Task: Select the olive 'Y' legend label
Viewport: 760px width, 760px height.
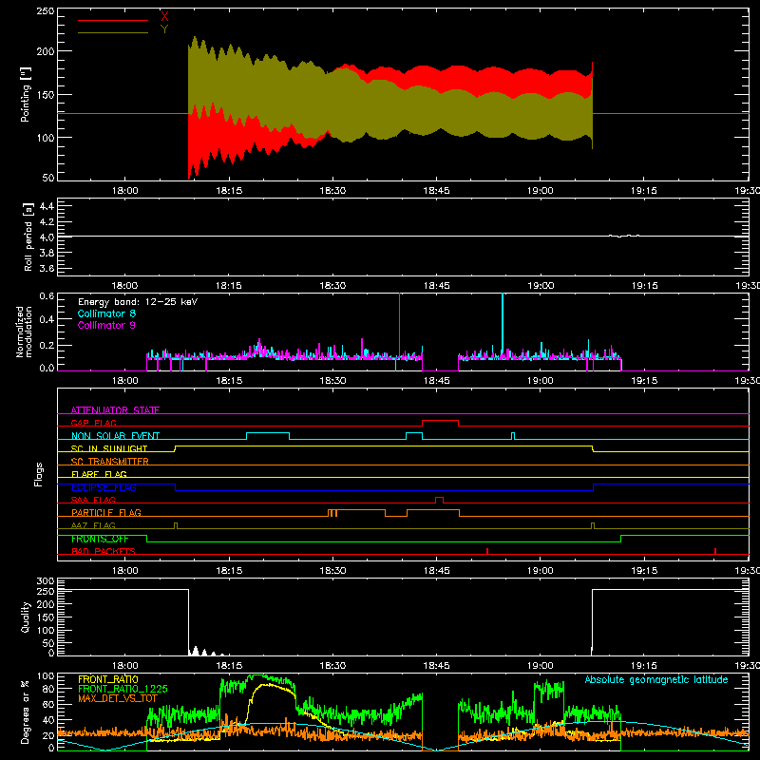Action: (x=164, y=29)
